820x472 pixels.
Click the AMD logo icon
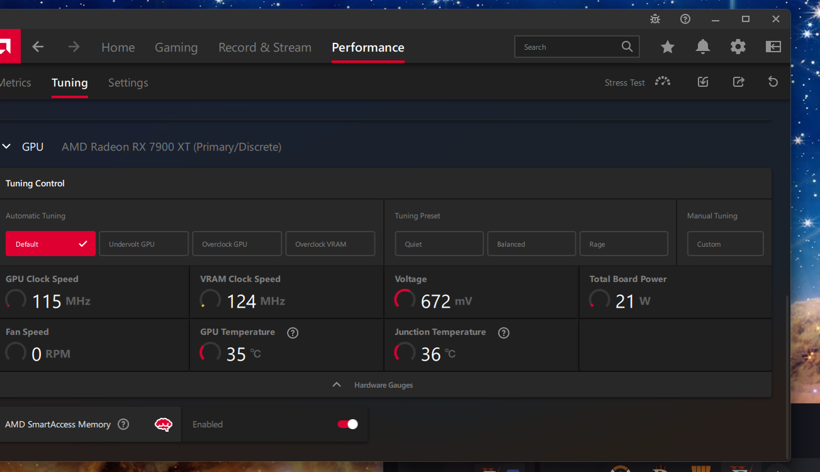(x=10, y=46)
